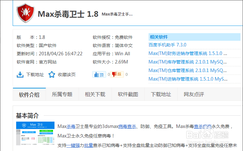Open Max(TM)仓库管理系统 2.1.0.1 link
This screenshot has width=243, height=151.
click(x=188, y=70)
